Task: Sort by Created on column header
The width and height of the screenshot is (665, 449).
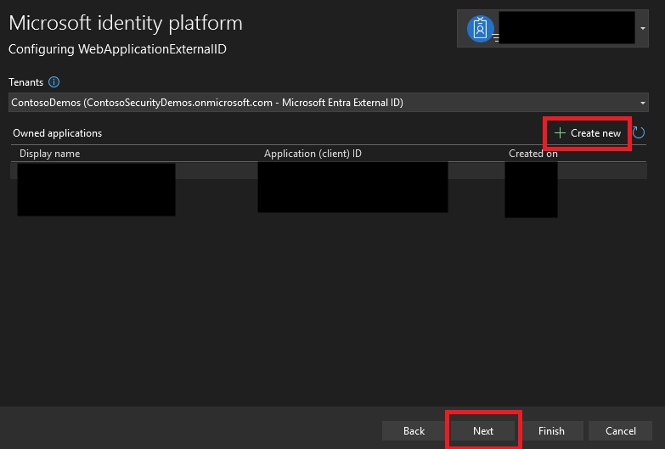Action: pyautogui.click(x=533, y=154)
